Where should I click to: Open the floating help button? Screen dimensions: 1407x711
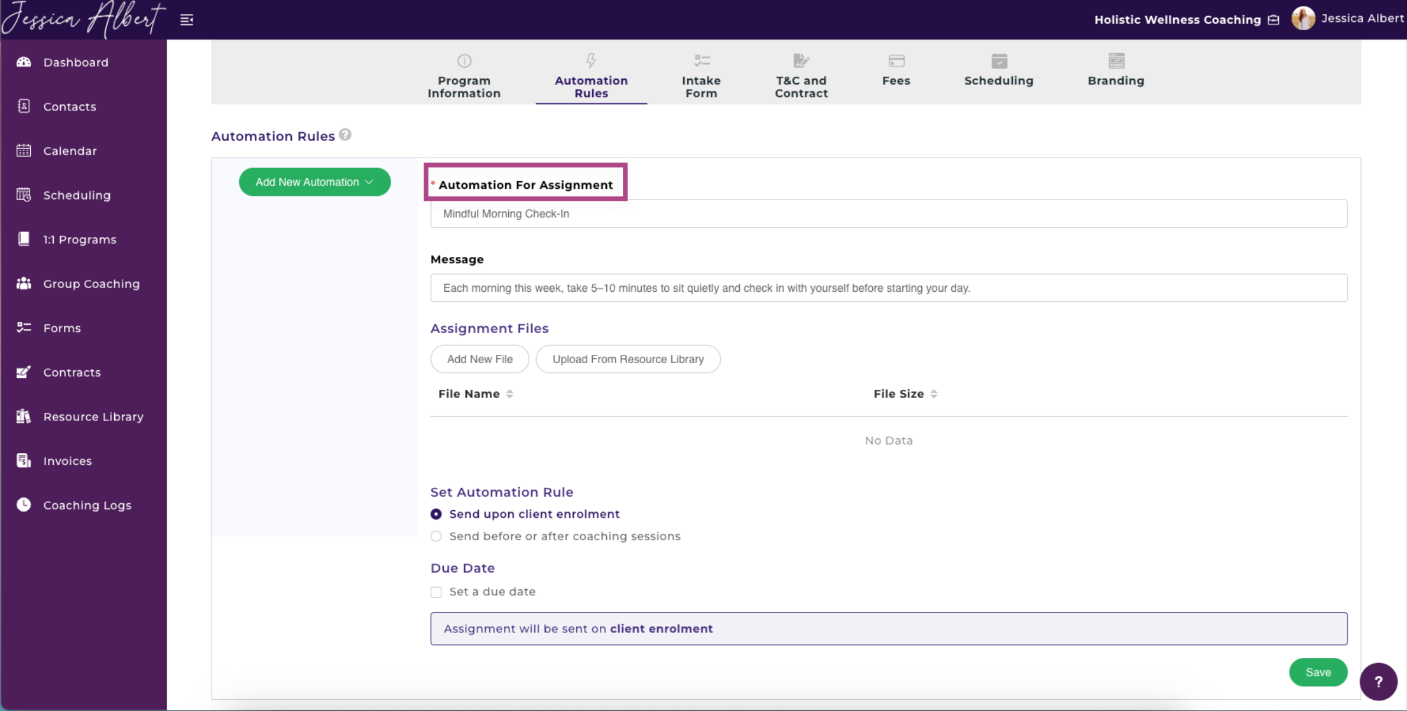point(1378,681)
